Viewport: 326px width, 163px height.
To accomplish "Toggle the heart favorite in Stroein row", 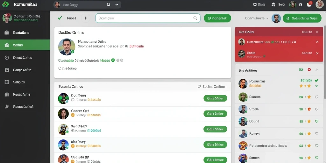I will (317, 109).
